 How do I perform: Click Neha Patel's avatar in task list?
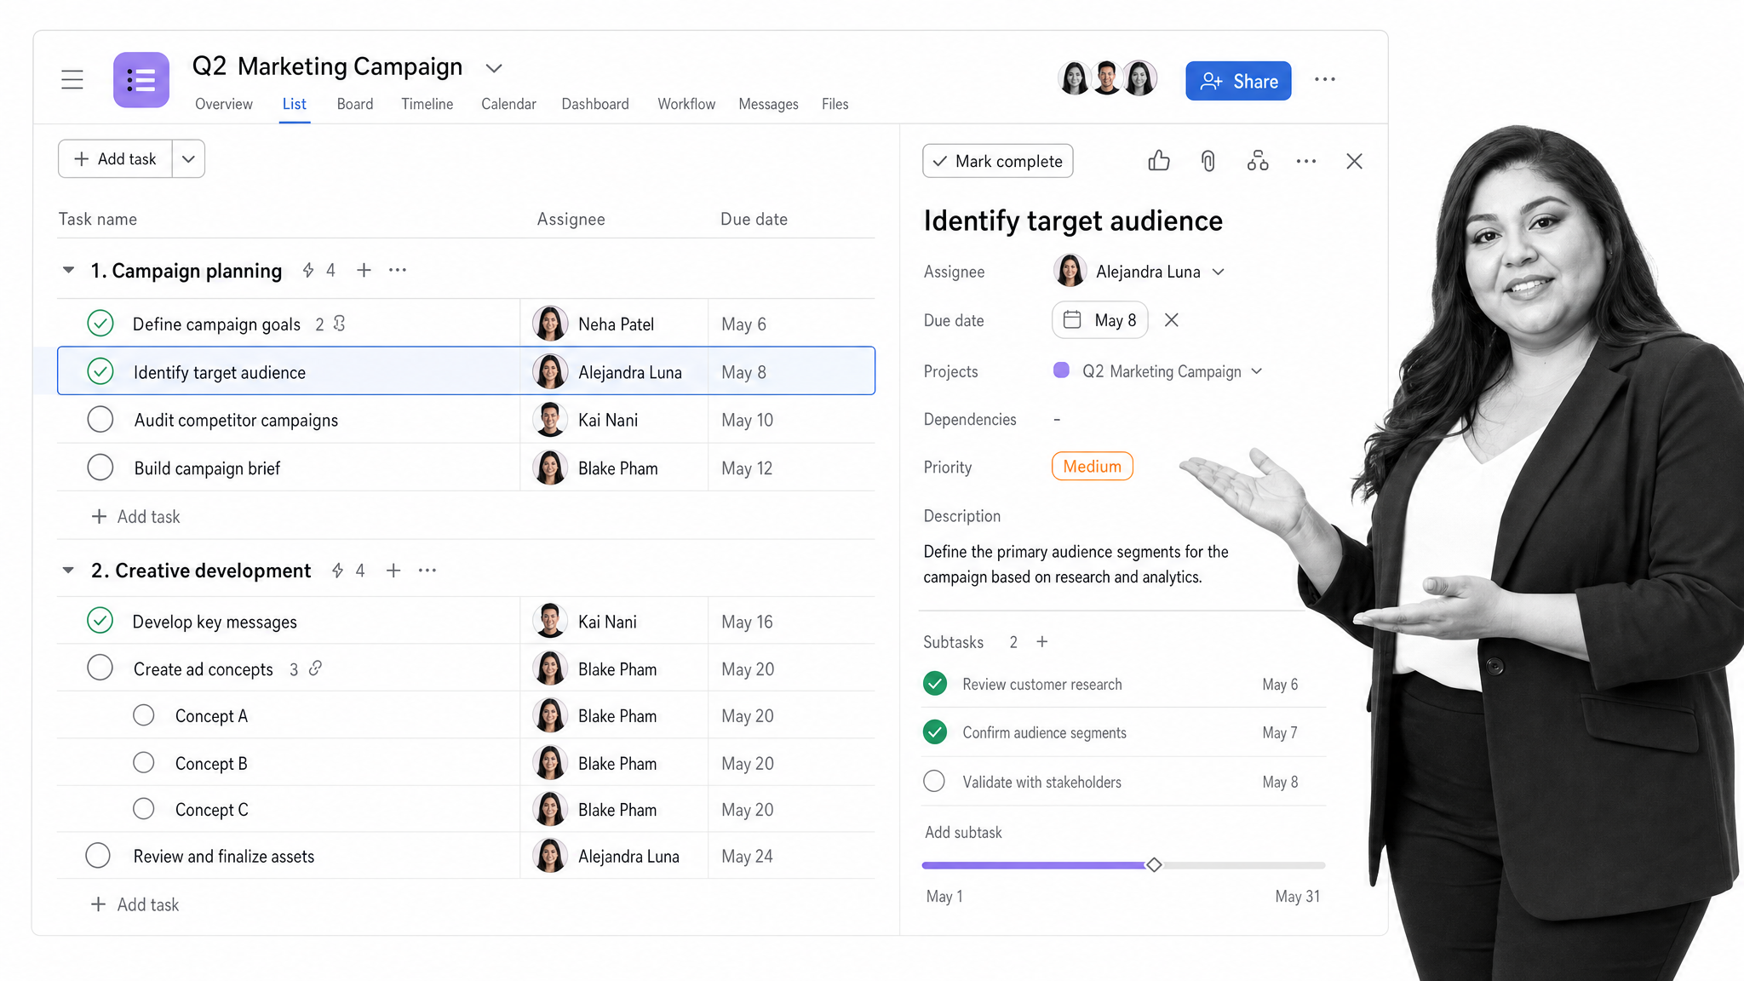(550, 324)
